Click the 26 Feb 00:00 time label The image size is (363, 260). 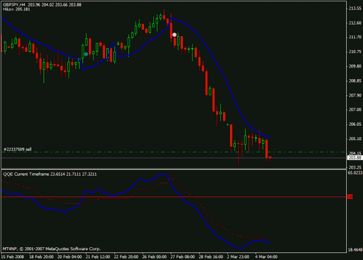click(154, 257)
